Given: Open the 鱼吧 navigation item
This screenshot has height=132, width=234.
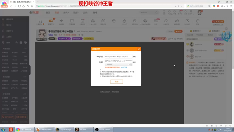Looking at the screenshot, I should click(95, 13).
